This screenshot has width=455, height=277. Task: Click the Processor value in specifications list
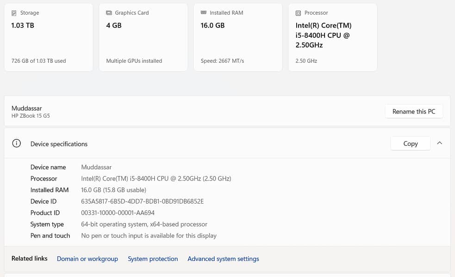156,179
